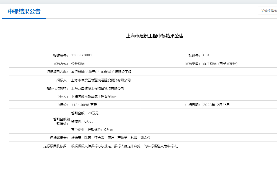
Task: Click the 暂估价：0万元 row
Action: pyautogui.click(x=82, y=121)
